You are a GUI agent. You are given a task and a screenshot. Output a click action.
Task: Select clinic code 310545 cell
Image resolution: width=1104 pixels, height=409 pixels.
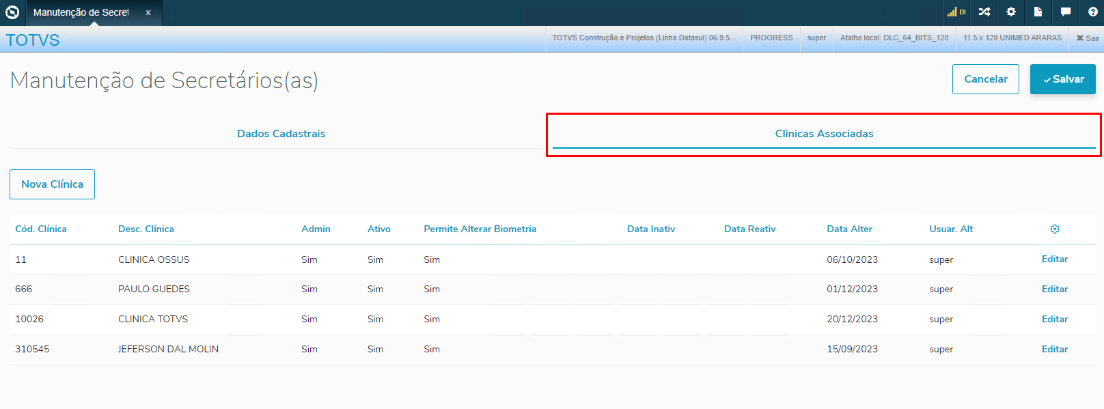pyautogui.click(x=32, y=350)
